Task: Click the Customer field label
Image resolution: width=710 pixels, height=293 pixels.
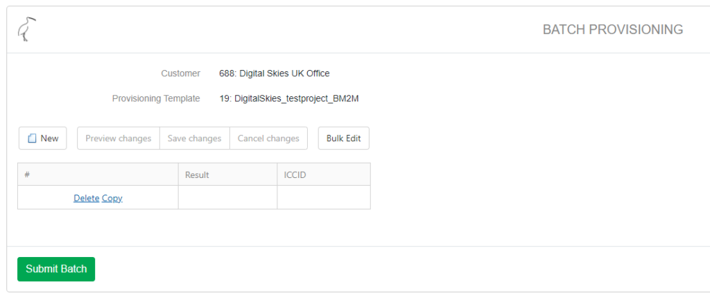Action: coord(180,73)
